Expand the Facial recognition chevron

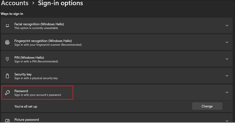point(227,26)
